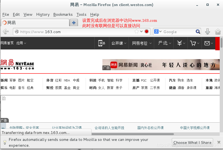Open the Tools menu
223x150 pixels.
(x=81, y=15)
